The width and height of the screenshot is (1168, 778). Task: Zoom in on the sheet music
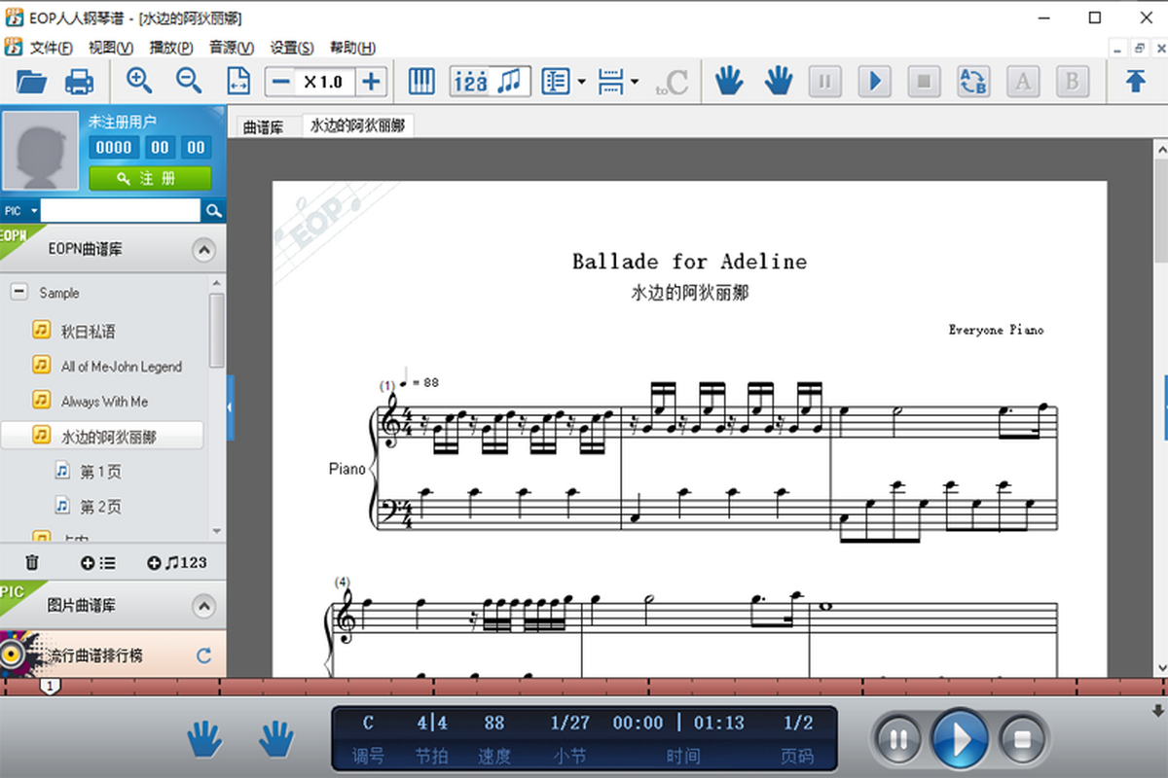click(140, 81)
